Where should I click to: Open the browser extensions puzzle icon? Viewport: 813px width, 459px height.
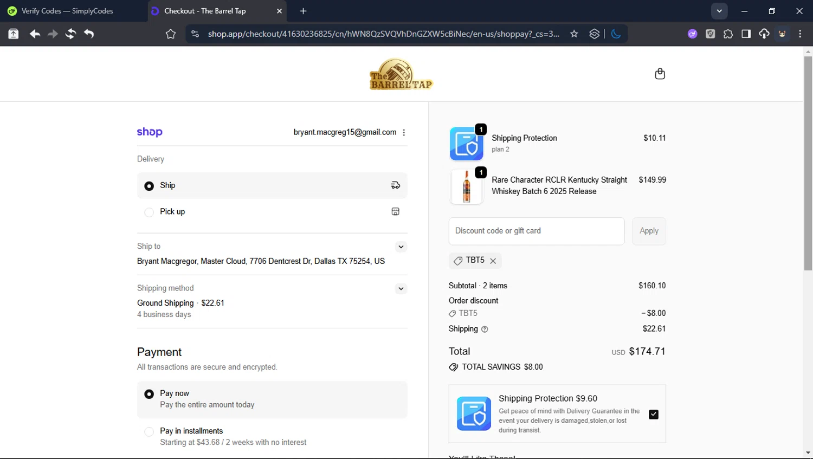[728, 34]
